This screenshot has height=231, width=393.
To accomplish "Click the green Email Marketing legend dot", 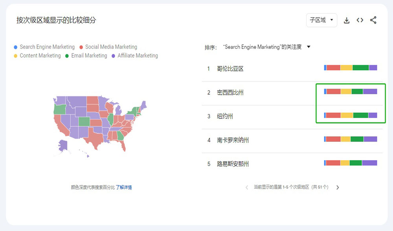I will (x=67, y=56).
